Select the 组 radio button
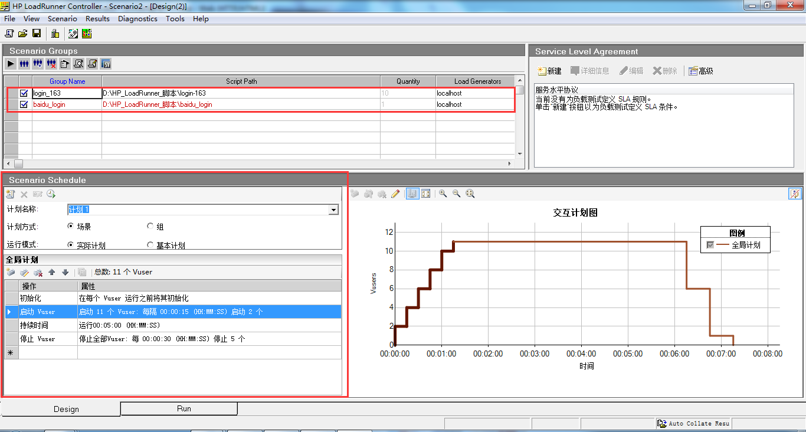Screen dimensions: 806x432 point(150,226)
